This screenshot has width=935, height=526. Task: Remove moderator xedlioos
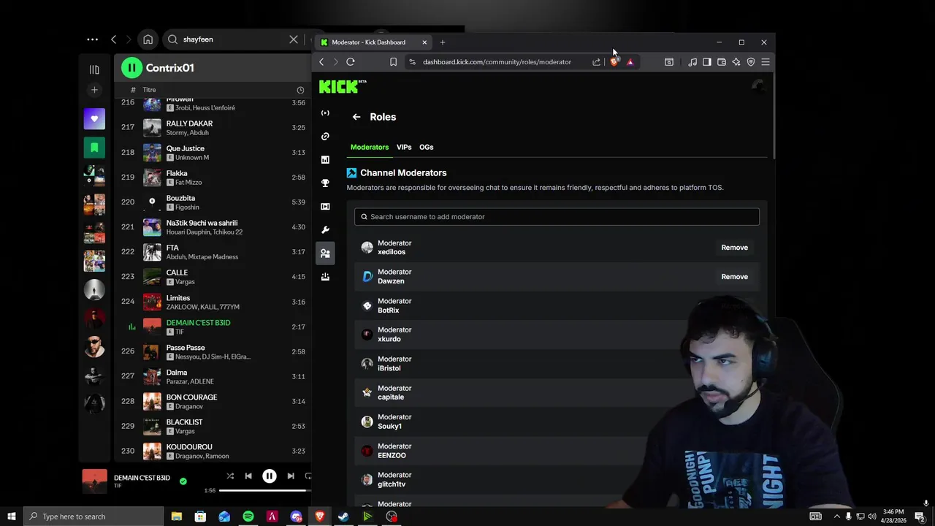tap(735, 248)
